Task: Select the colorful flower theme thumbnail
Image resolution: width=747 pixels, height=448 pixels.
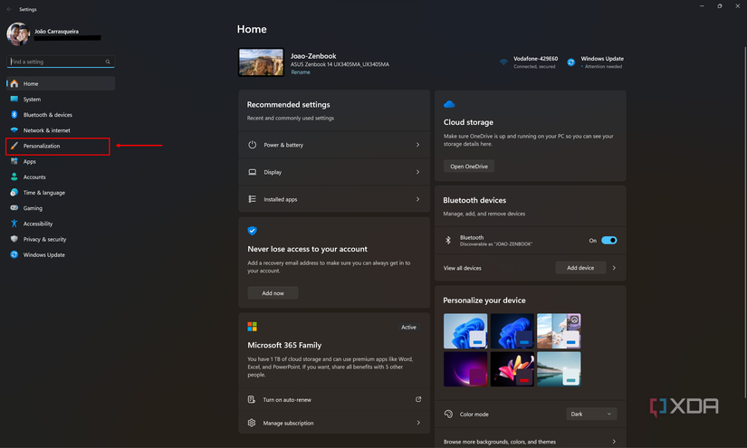Action: pyautogui.click(x=512, y=369)
